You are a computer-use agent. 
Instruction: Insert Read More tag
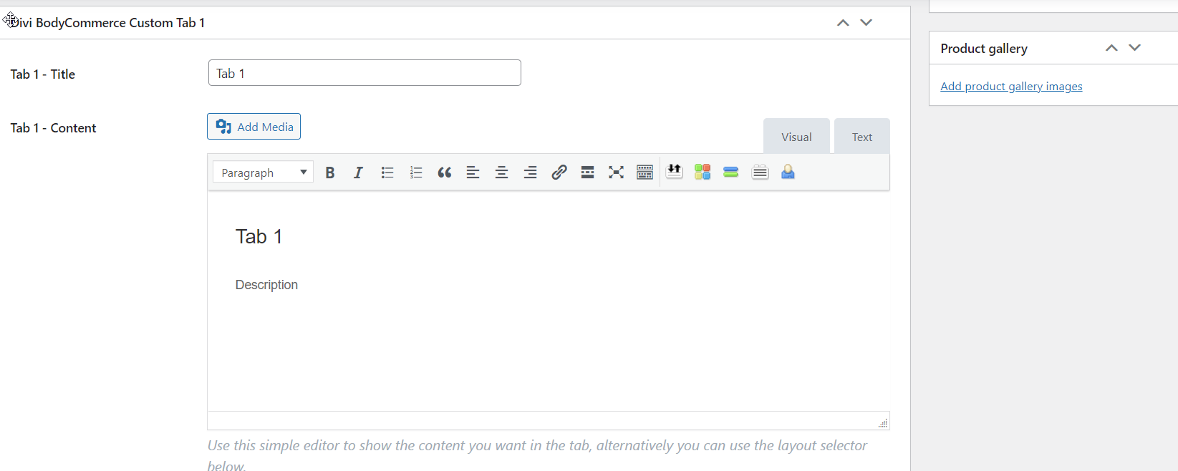click(587, 173)
